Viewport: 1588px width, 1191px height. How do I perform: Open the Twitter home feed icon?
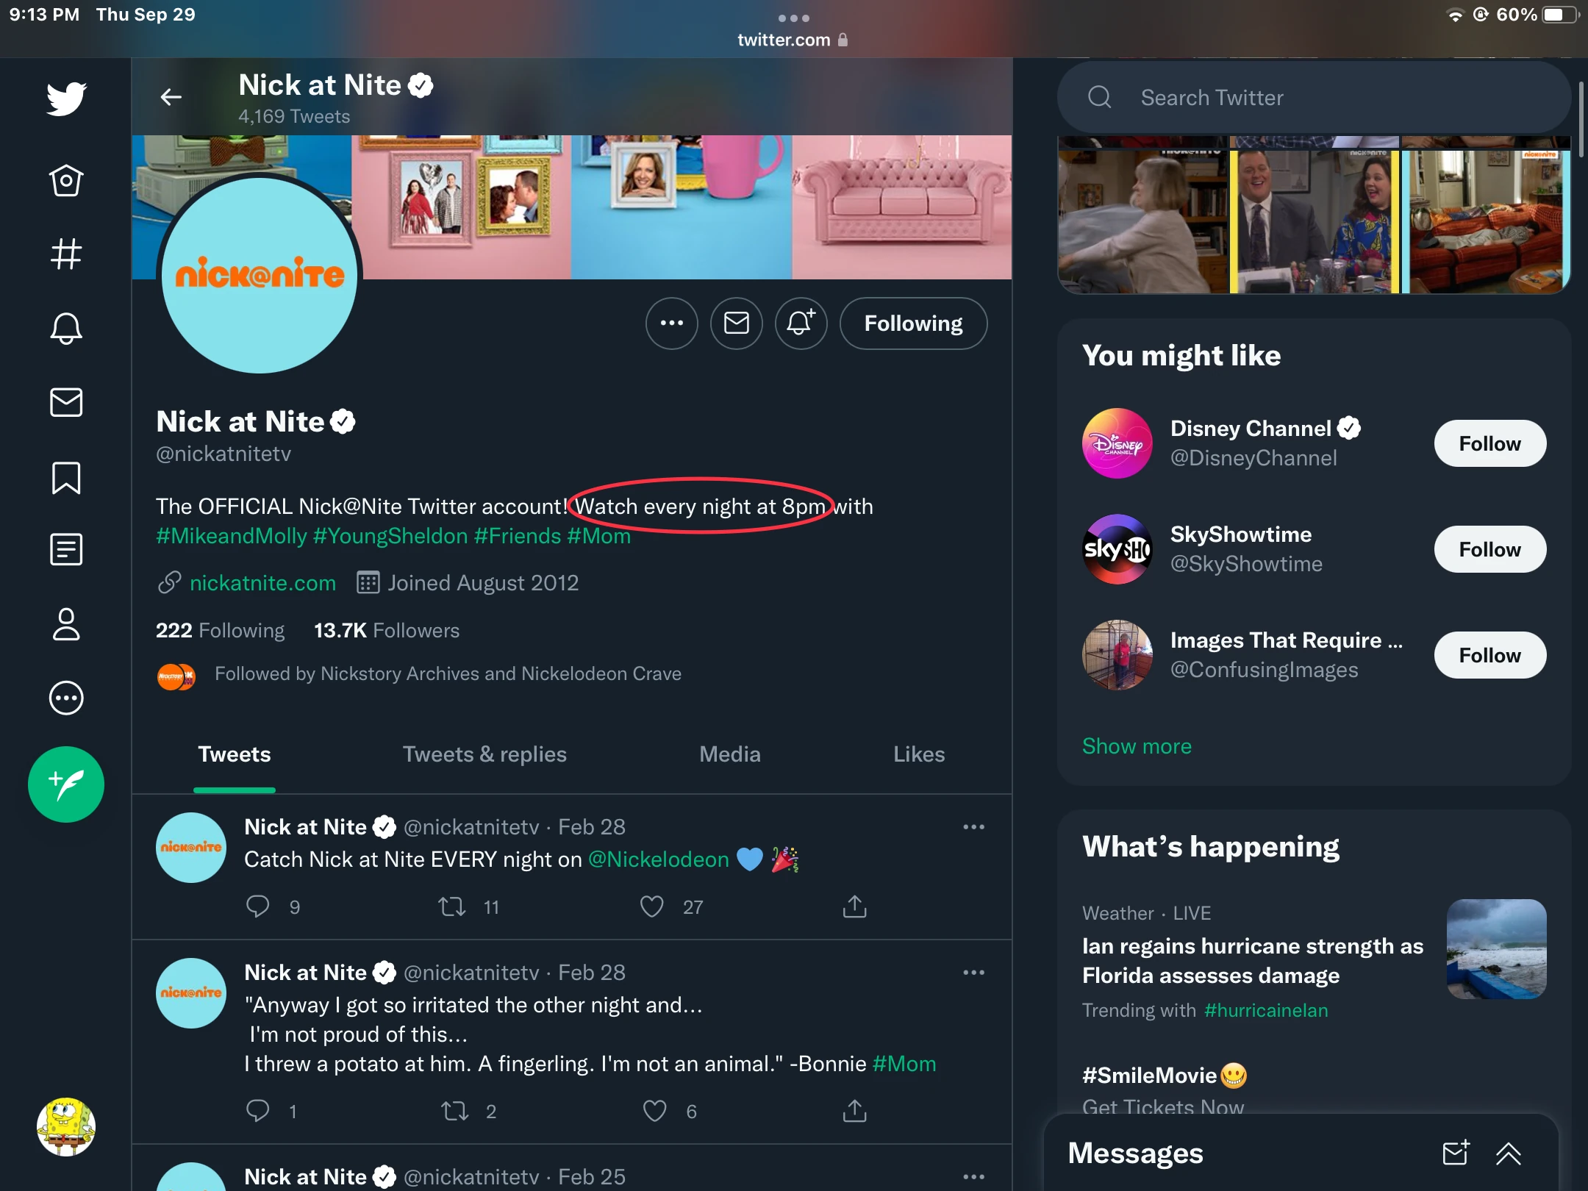tap(66, 181)
